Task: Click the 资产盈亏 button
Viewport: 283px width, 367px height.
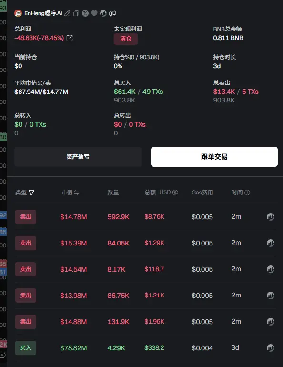Action: [x=78, y=157]
